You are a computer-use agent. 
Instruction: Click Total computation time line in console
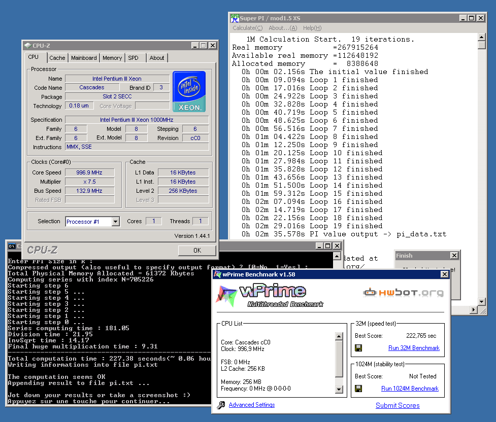[109, 359]
